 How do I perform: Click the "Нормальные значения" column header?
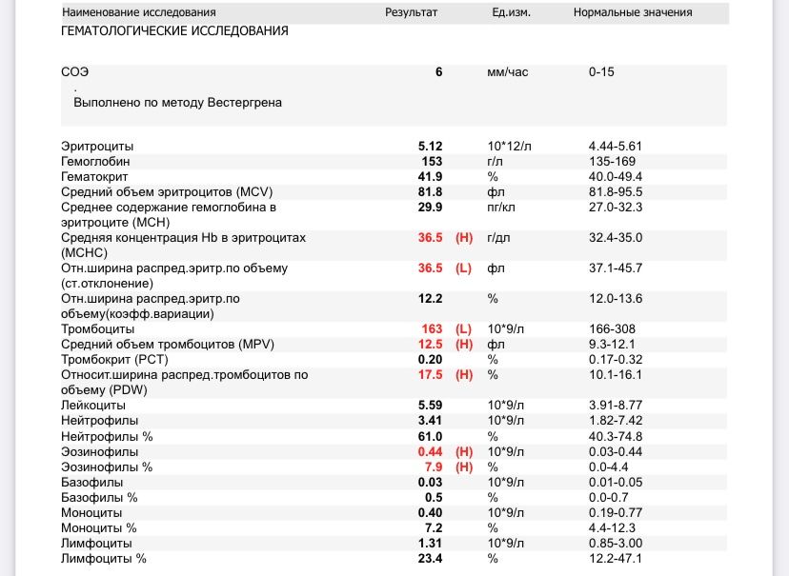click(633, 12)
